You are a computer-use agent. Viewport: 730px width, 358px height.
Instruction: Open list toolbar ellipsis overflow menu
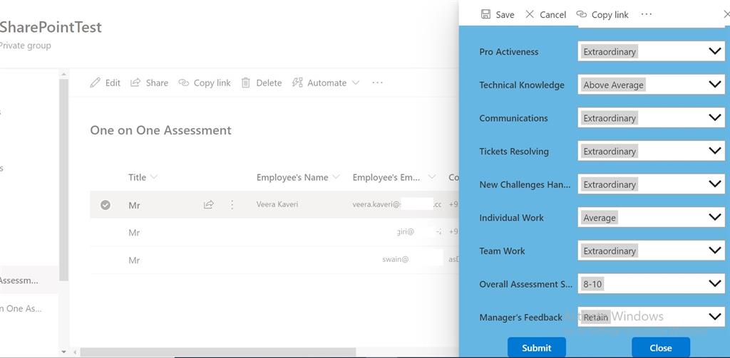(378, 83)
